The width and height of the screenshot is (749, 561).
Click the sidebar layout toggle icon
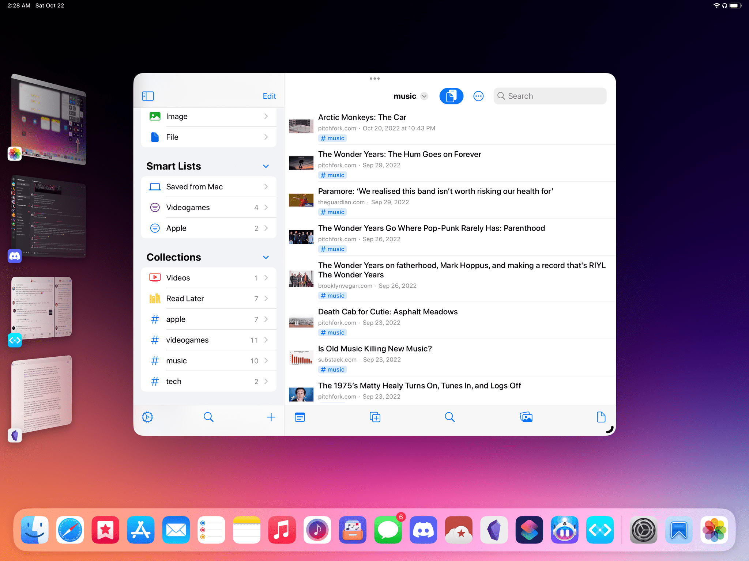[147, 95]
